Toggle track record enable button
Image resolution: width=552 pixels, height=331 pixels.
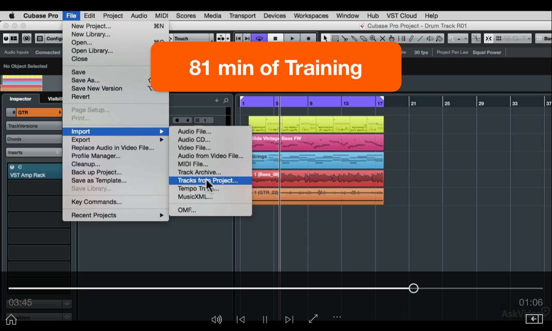(177, 120)
